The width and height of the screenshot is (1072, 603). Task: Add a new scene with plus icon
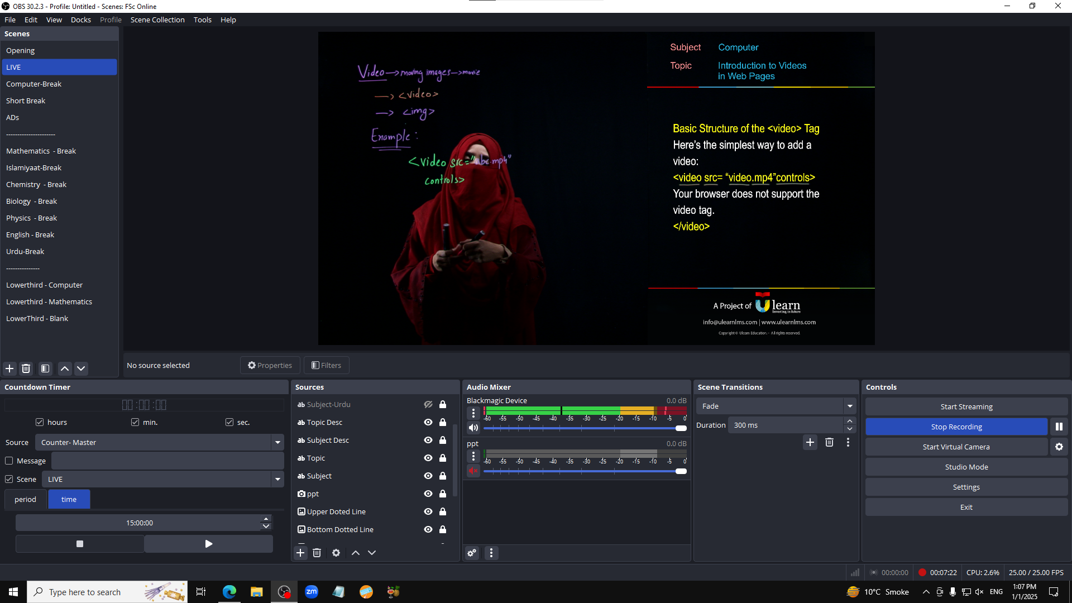point(9,368)
